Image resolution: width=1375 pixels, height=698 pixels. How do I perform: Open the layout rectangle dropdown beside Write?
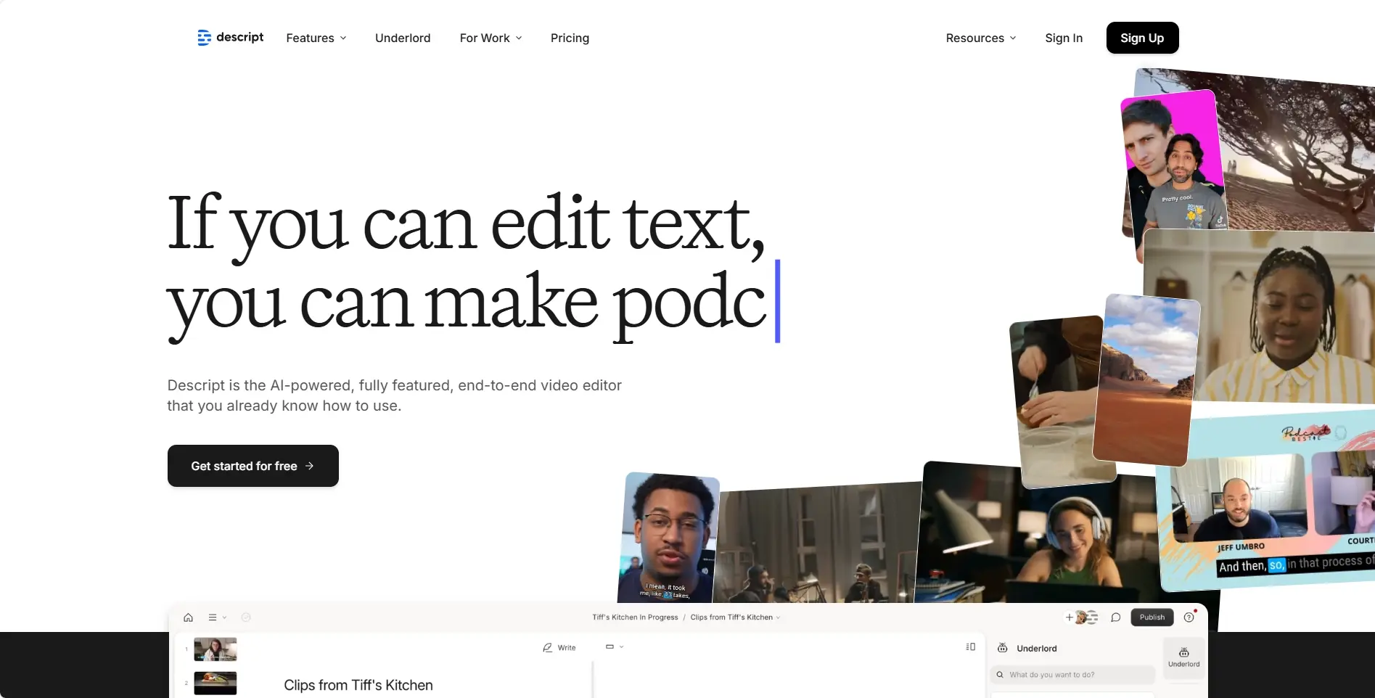tap(614, 646)
